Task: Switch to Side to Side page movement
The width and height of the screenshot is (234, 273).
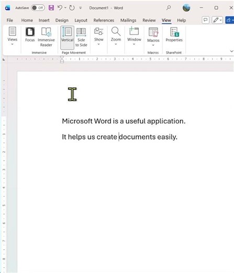Action: pos(81,37)
